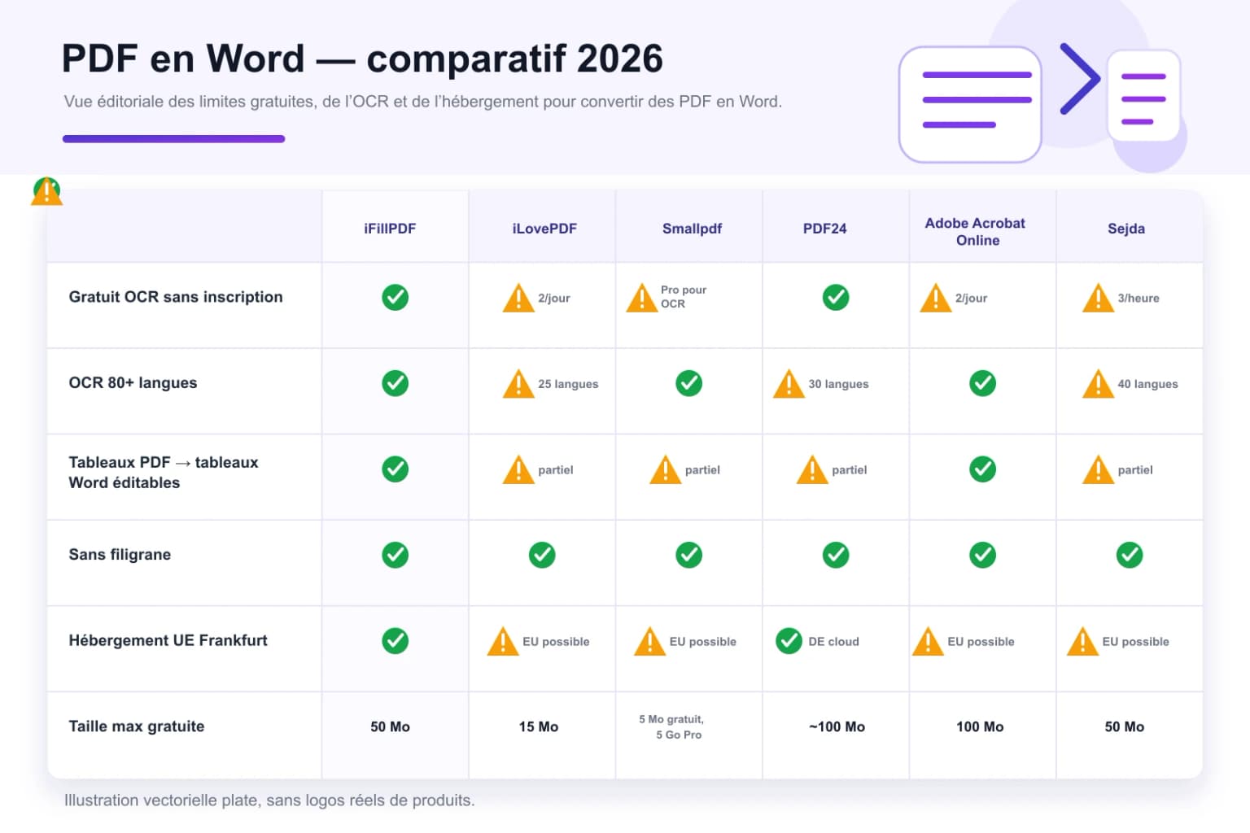Click the 30 langues text
Viewport: 1250px width, 833px height.
coord(838,384)
